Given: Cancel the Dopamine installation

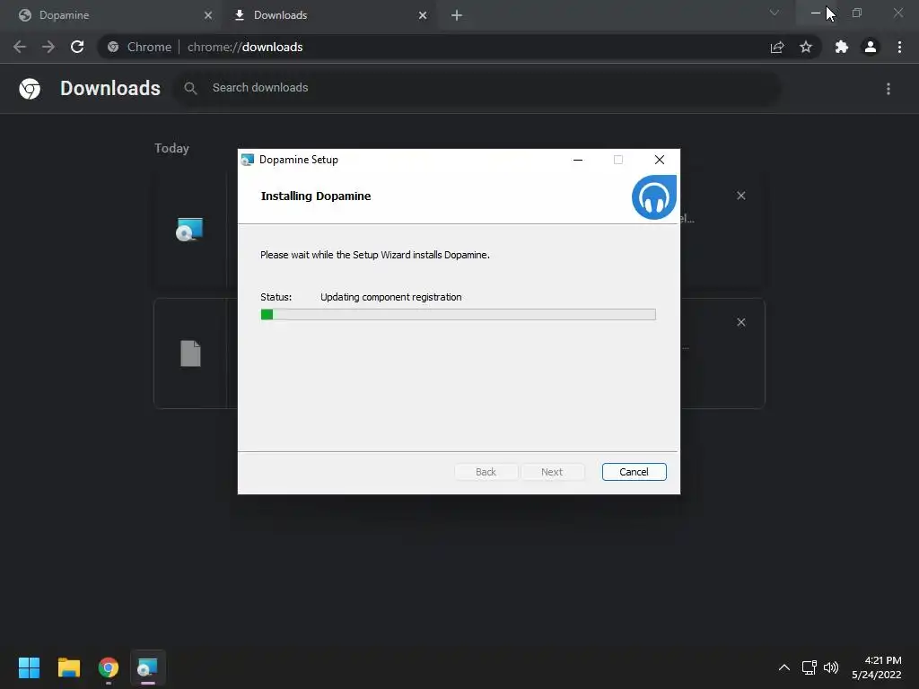Looking at the screenshot, I should tap(634, 472).
